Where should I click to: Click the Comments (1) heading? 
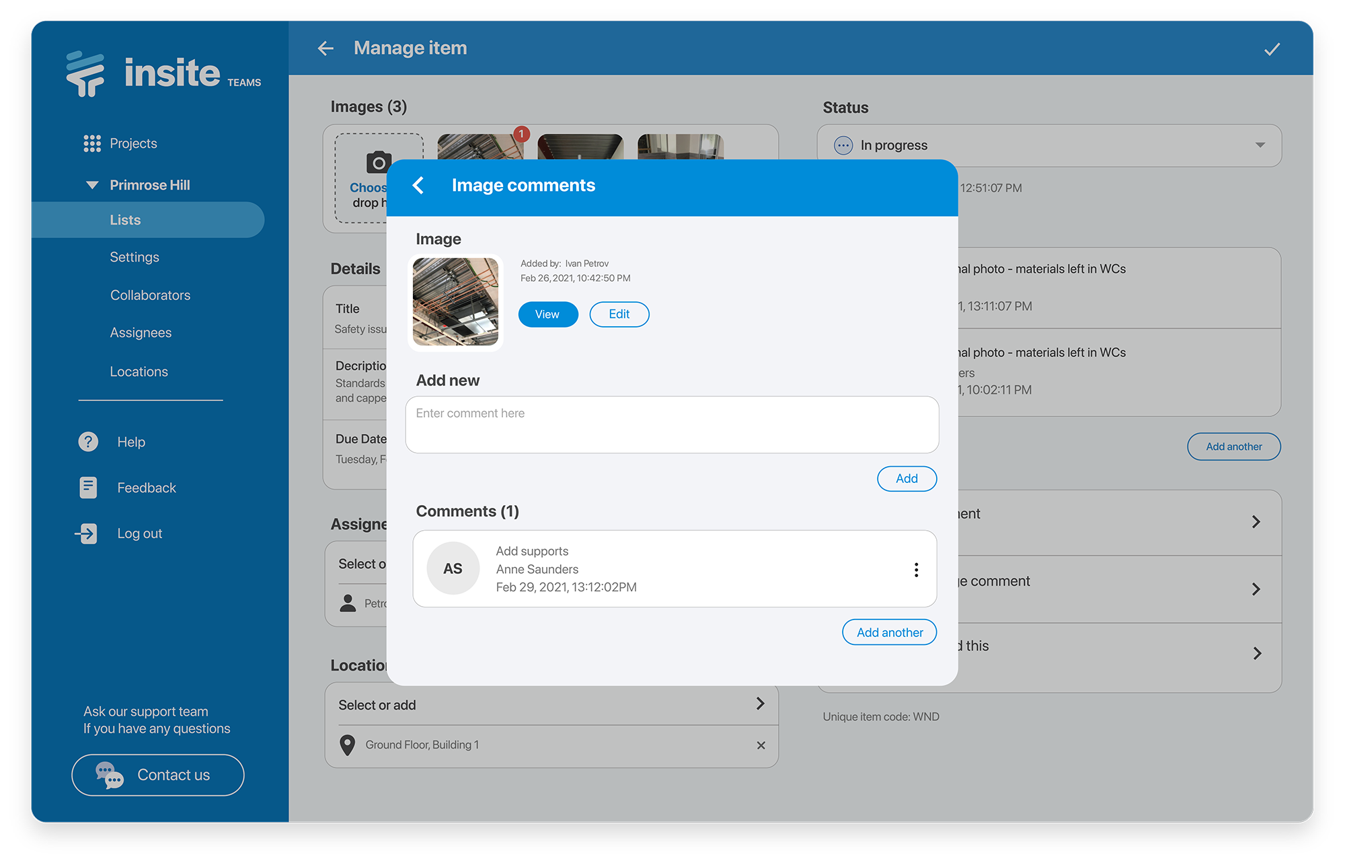coord(467,511)
